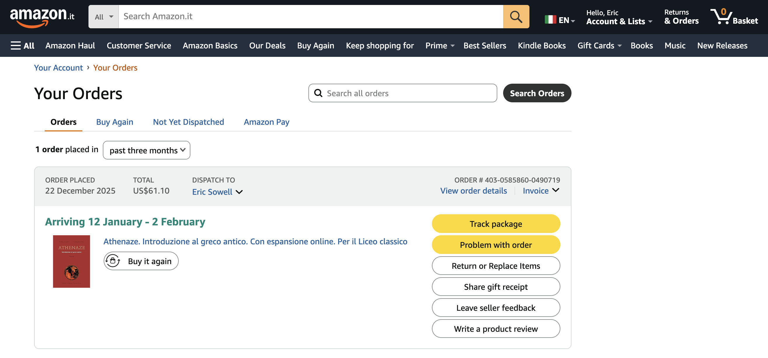The image size is (768, 358).
Task: Focus the Search all orders field
Action: [x=402, y=93]
